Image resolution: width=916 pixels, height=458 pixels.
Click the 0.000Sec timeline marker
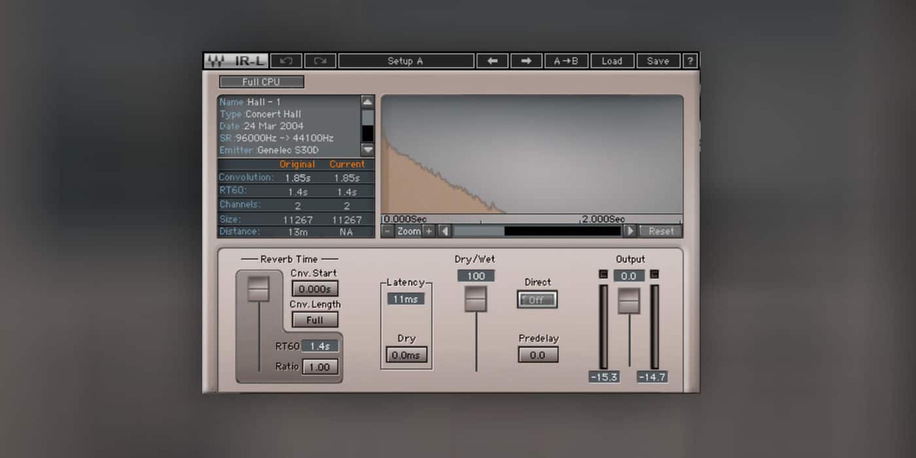[405, 219]
